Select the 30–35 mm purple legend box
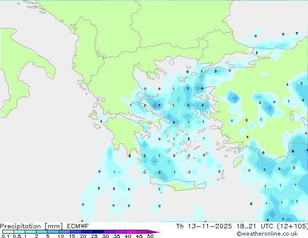This screenshot has width=308, height=238. tap(109, 232)
